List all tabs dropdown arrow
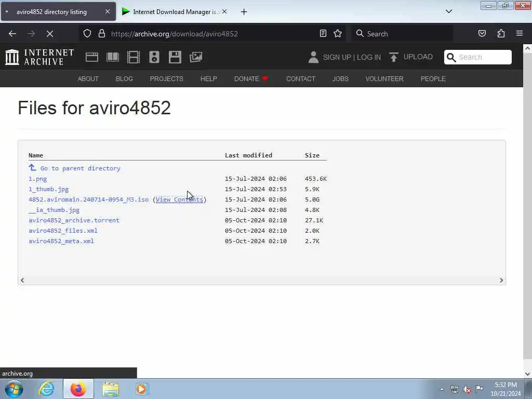The image size is (532, 399). point(448,11)
